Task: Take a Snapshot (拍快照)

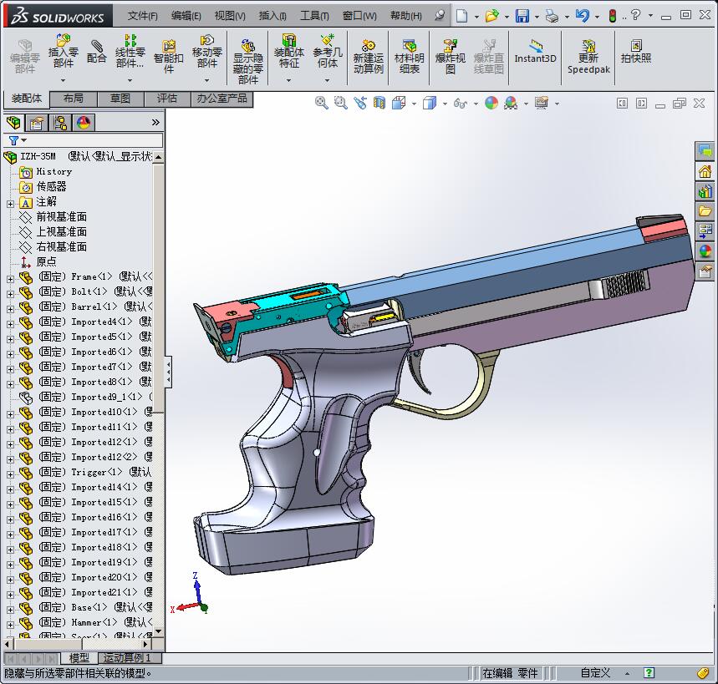Action: click(635, 51)
